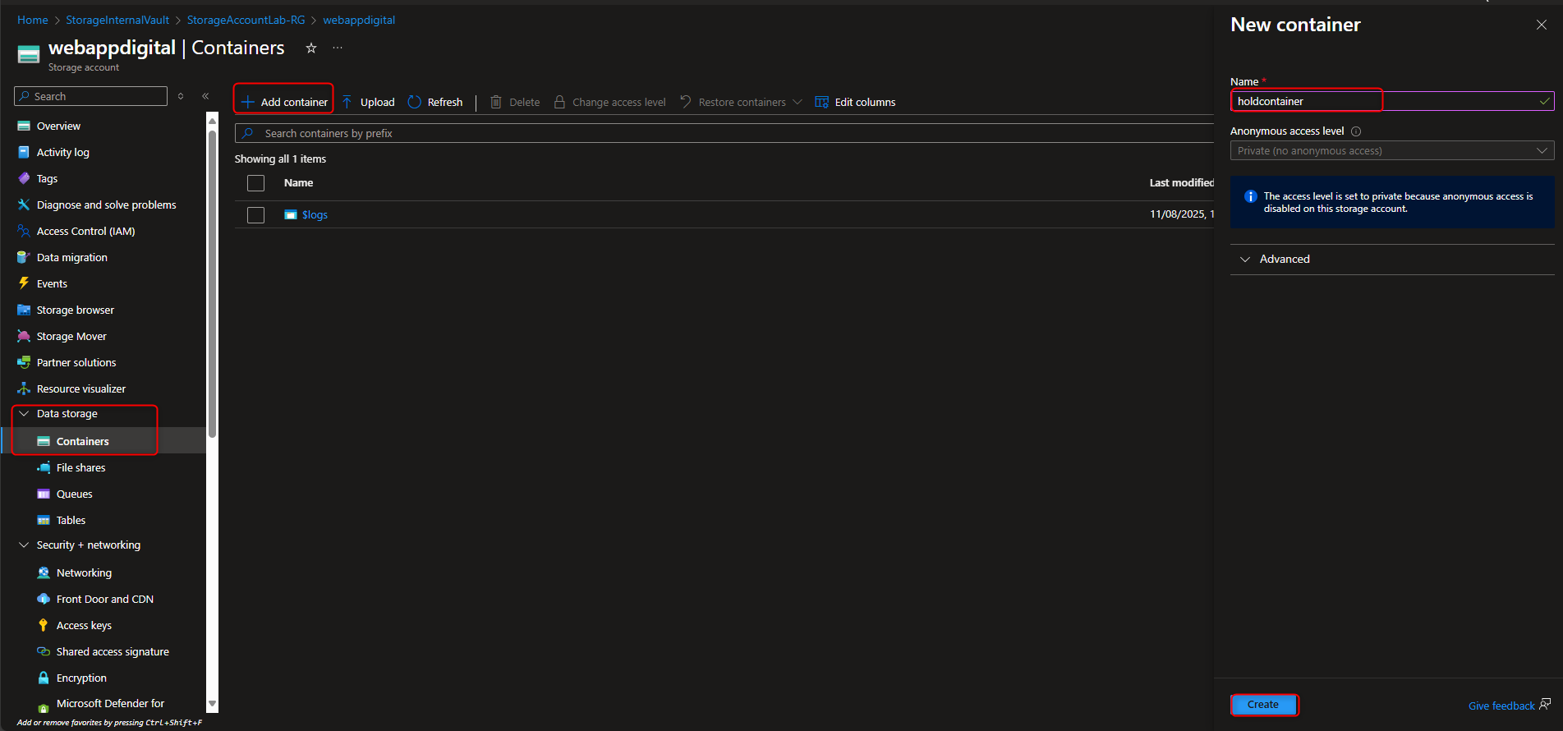Open Restore containers dropdown

click(x=741, y=102)
